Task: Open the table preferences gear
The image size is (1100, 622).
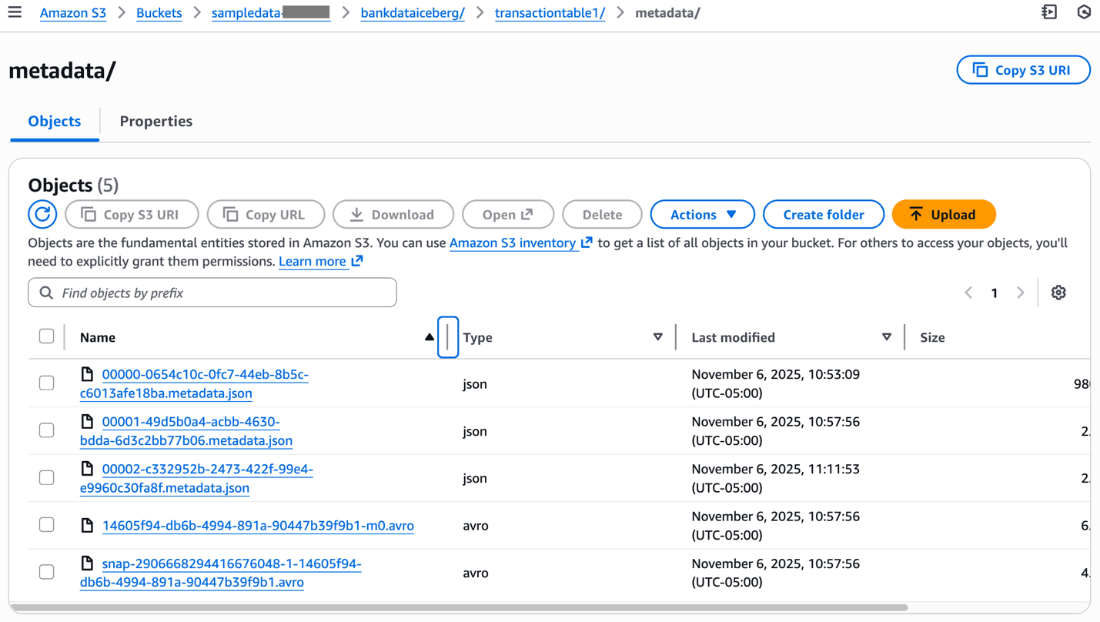Action: pos(1058,293)
